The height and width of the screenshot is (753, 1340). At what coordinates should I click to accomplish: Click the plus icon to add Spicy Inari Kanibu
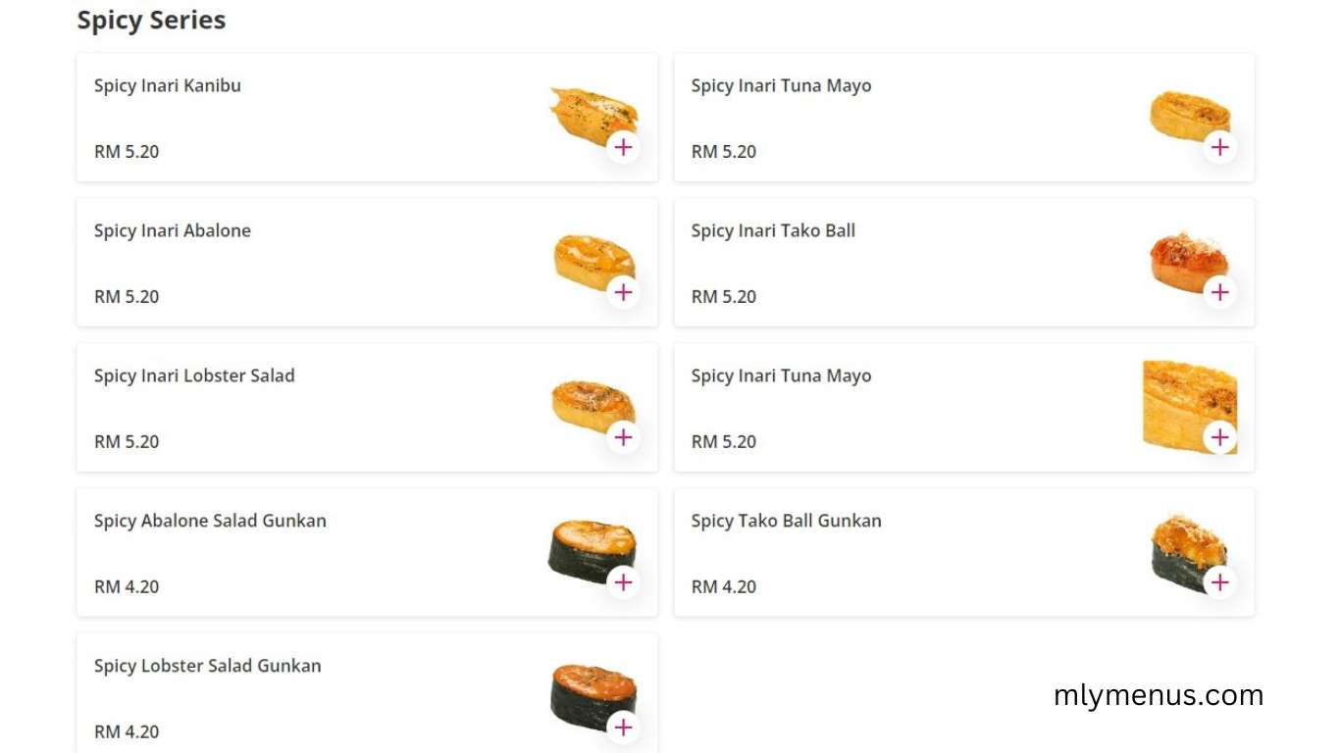pos(623,147)
